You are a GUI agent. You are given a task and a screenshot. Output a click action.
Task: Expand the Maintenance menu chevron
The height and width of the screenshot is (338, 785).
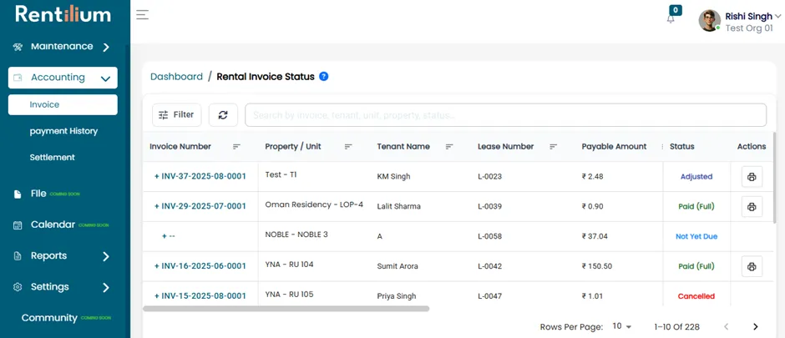click(x=105, y=48)
